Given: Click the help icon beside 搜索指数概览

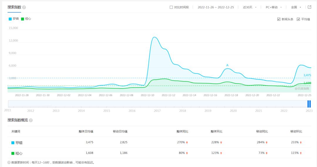Looking at the screenshot, I should pos(31,120).
